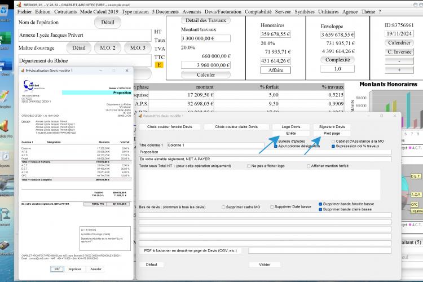This screenshot has height=282, width=423.
Task: Untick Supprimer bande foncée basse checkbox
Action: coord(320,204)
